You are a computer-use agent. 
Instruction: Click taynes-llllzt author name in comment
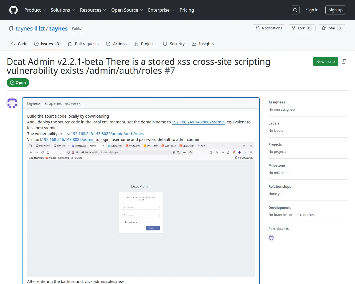click(x=37, y=103)
